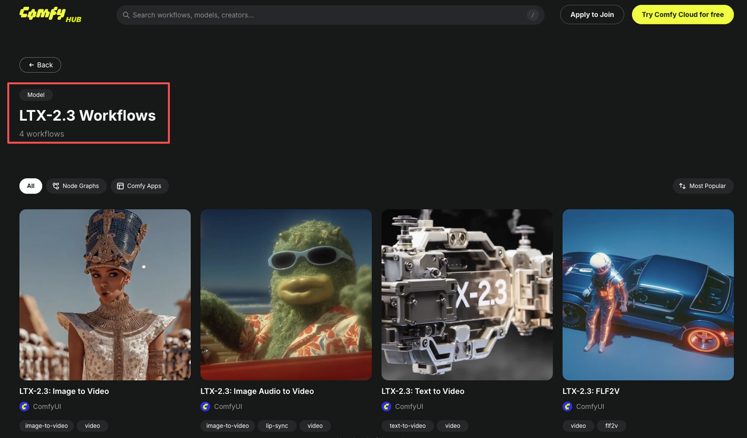Click the slash shortcut icon in search bar

pos(532,15)
